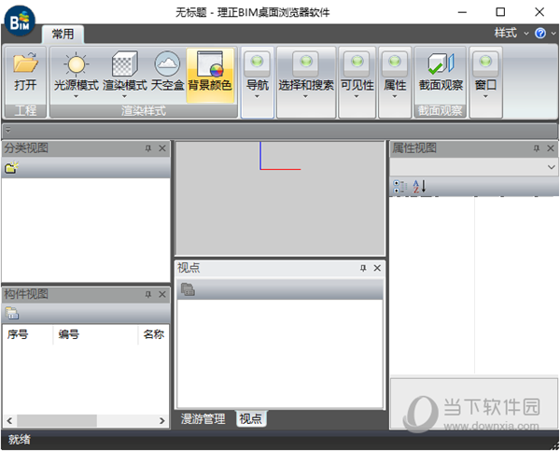Expand the arrow next to the help icon
This screenshot has width=560, height=451.
553,34
